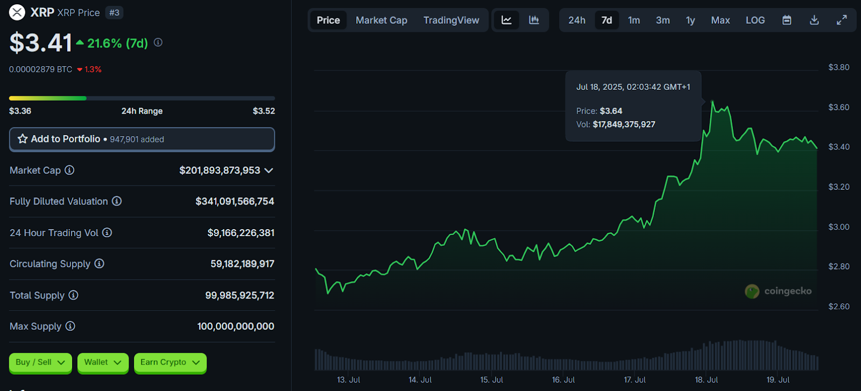Switch to the TradingView tab
861x391 pixels.
(x=451, y=20)
